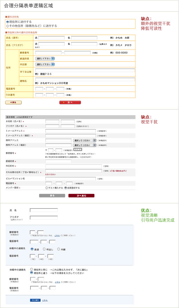Focus the Eメールアドレス input field

coord(71,131)
